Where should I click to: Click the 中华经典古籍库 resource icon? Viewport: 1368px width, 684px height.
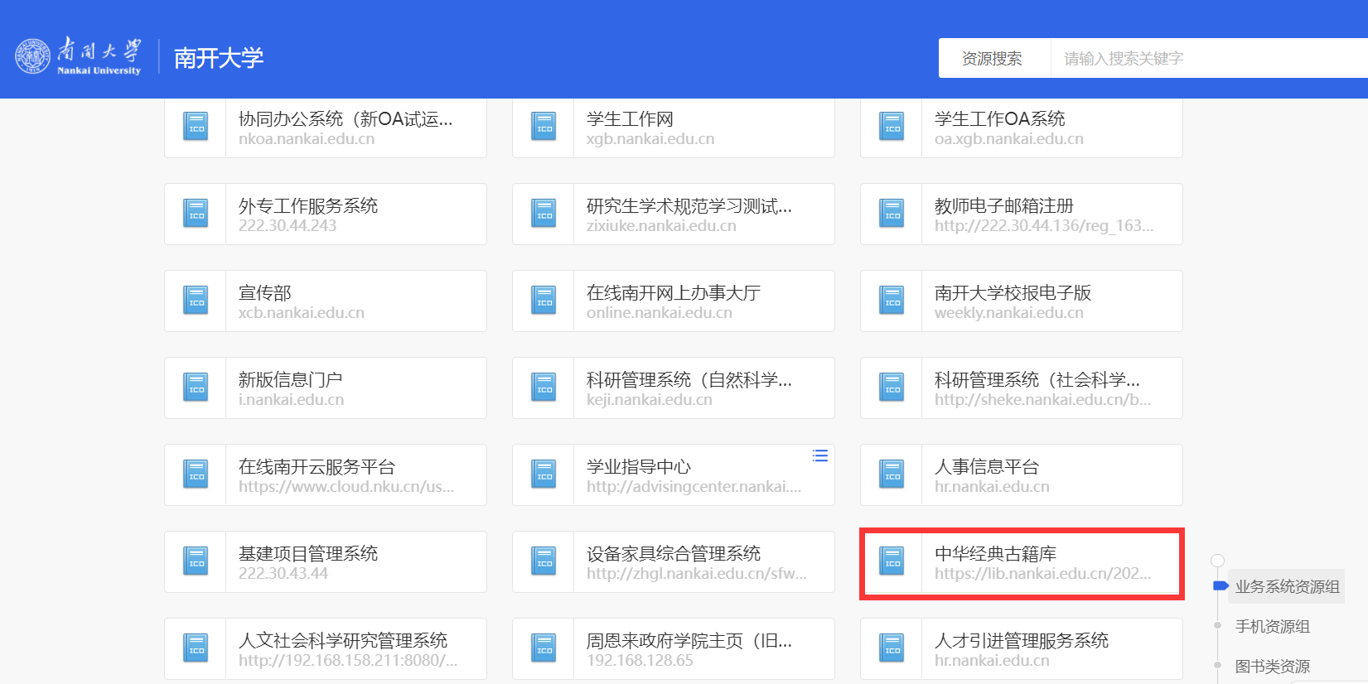[892, 561]
